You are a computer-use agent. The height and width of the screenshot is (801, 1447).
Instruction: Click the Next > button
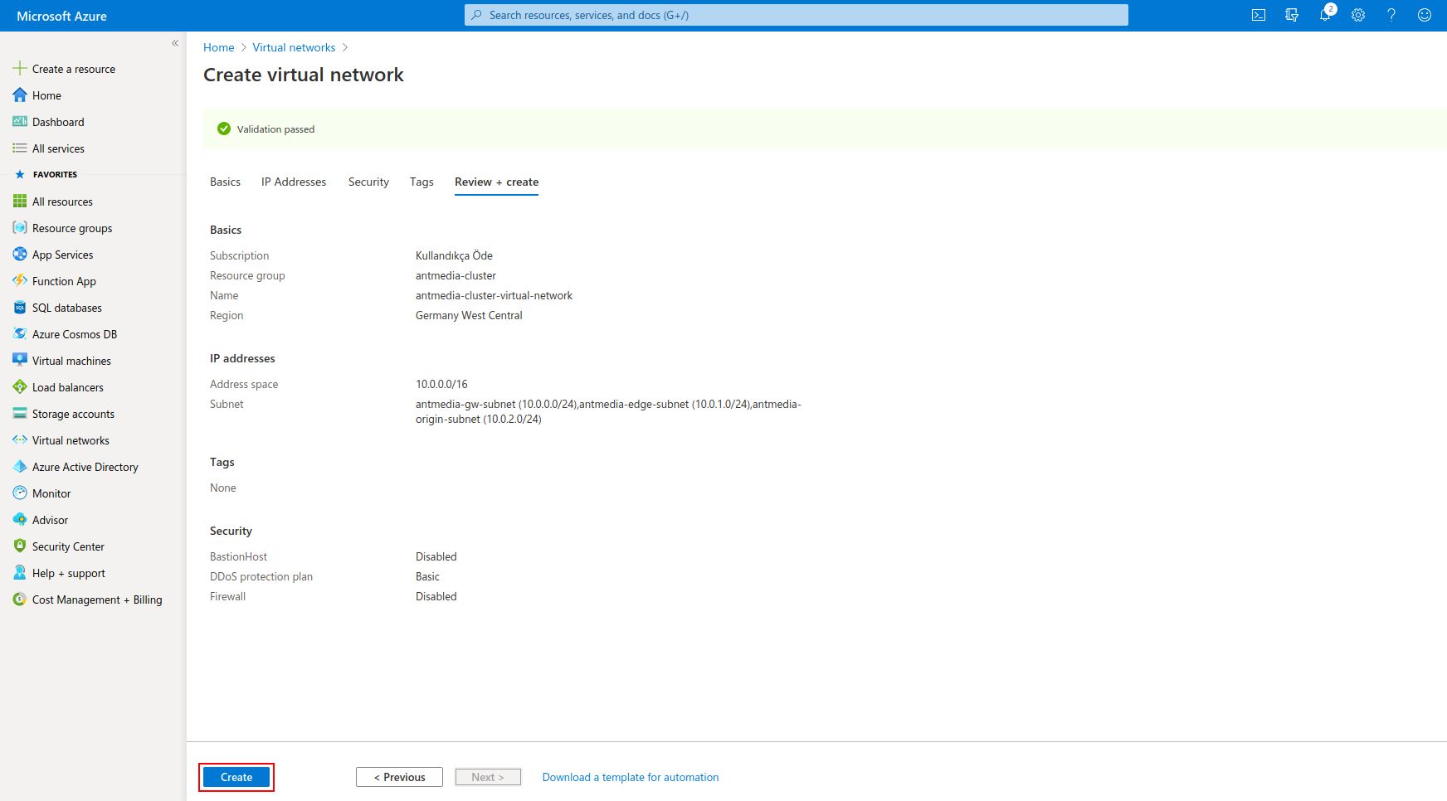pyautogui.click(x=488, y=777)
